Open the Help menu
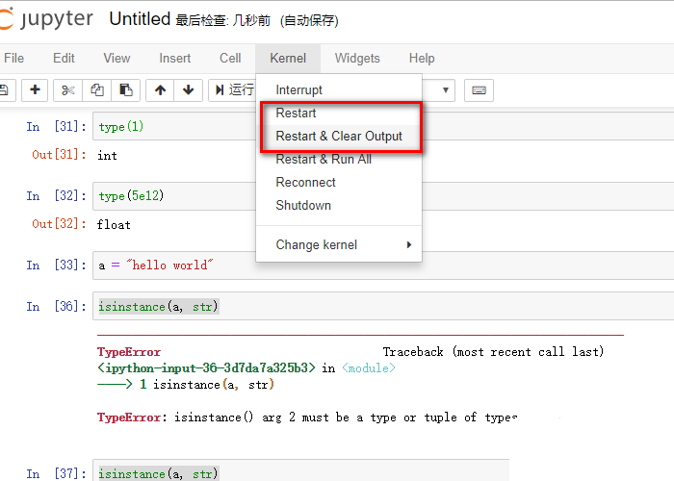The width and height of the screenshot is (674, 481). click(x=422, y=58)
